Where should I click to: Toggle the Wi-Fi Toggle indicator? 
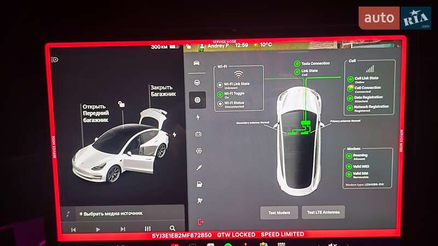coord(220,95)
